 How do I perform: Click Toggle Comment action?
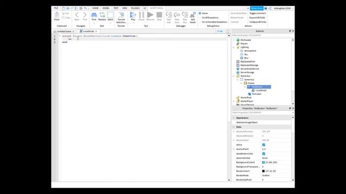(x=257, y=13)
